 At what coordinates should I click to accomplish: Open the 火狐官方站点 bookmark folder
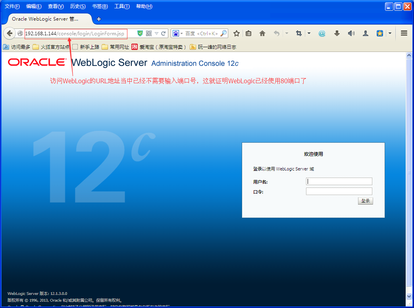[x=51, y=47]
